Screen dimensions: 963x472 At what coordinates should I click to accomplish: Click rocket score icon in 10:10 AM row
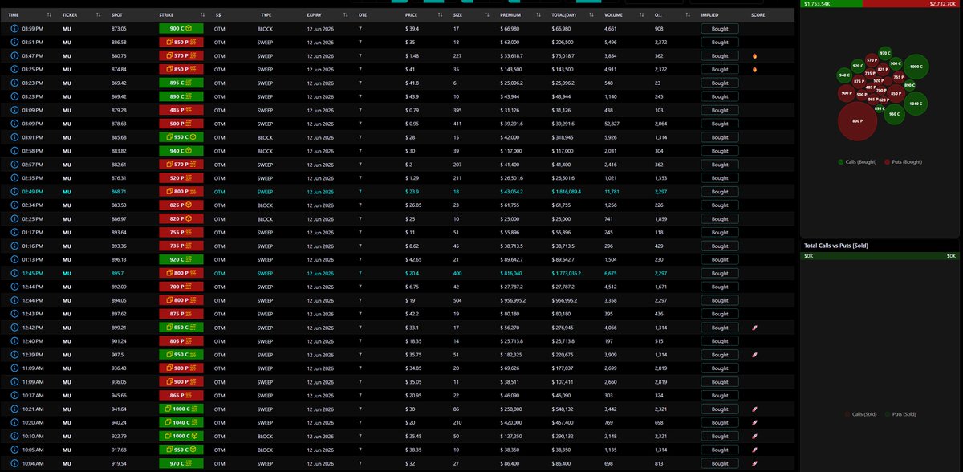[x=754, y=436]
